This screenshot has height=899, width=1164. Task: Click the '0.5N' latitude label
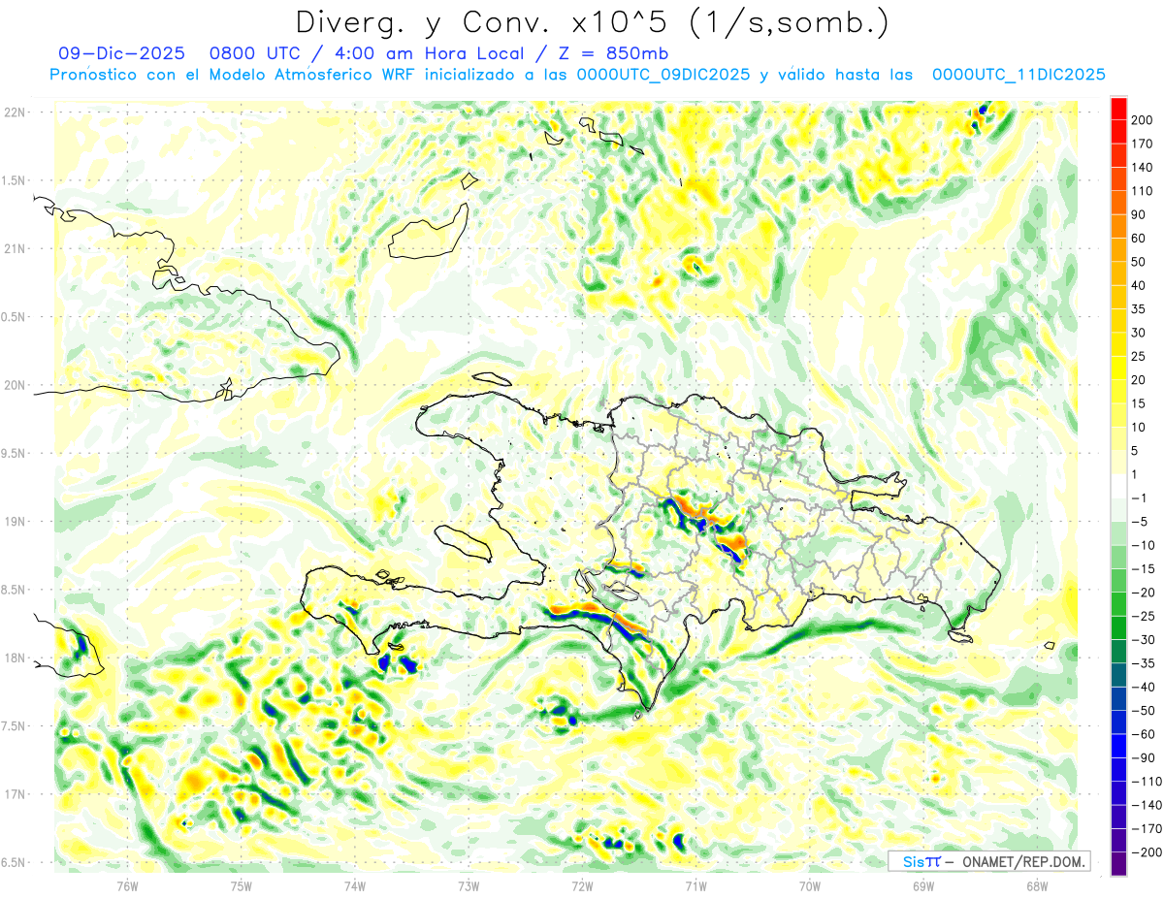pos(15,317)
